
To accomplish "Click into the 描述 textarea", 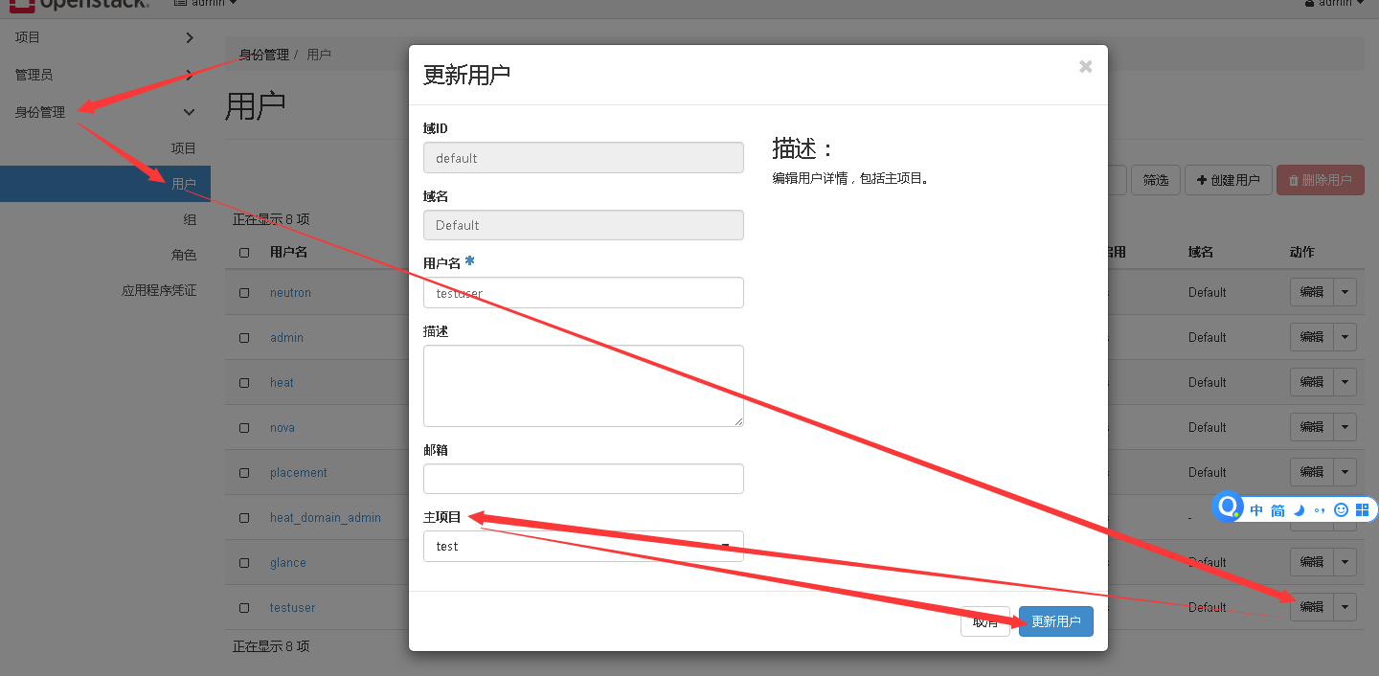I will (x=583, y=386).
